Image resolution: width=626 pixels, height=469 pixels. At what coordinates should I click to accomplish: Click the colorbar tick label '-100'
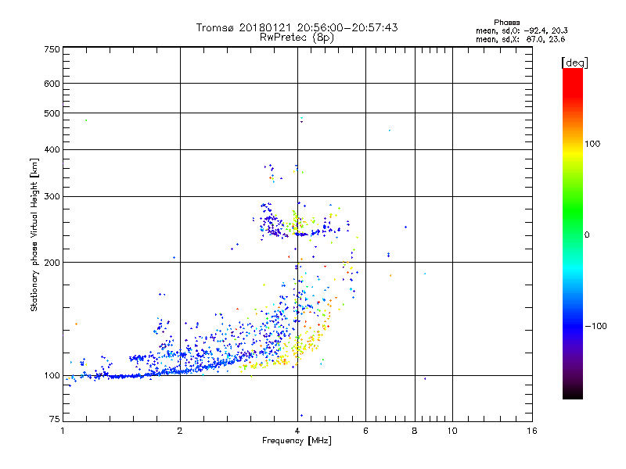pyautogui.click(x=595, y=326)
